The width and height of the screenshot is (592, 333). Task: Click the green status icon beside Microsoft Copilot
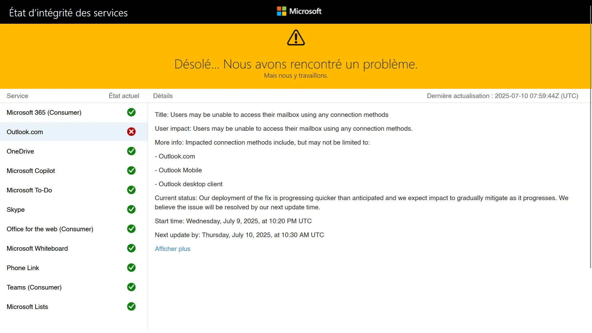131,171
